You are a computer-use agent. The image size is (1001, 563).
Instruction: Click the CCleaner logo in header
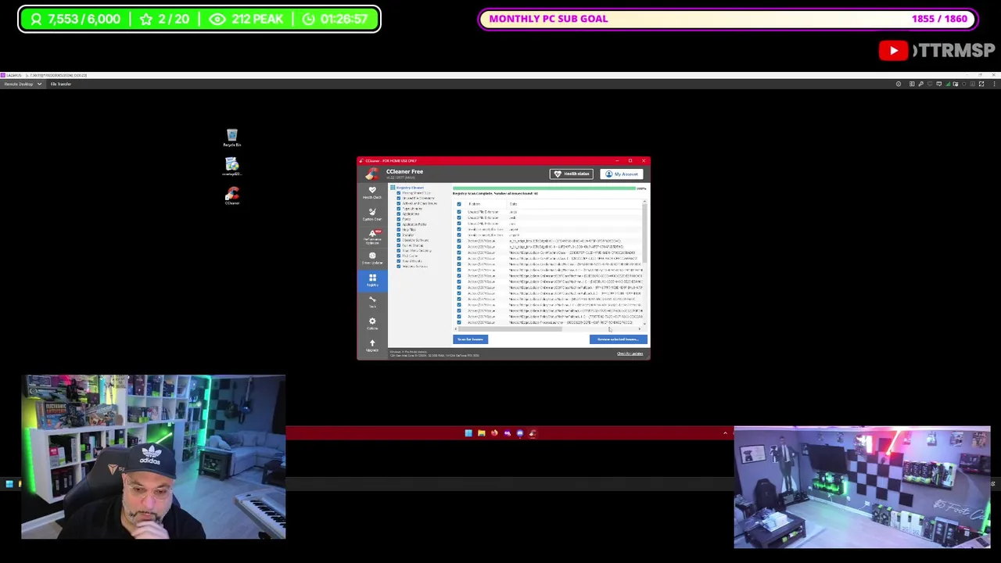372,174
